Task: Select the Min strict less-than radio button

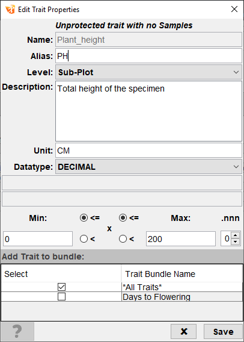Action: point(84,239)
